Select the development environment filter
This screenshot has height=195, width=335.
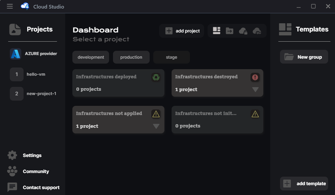(x=91, y=57)
